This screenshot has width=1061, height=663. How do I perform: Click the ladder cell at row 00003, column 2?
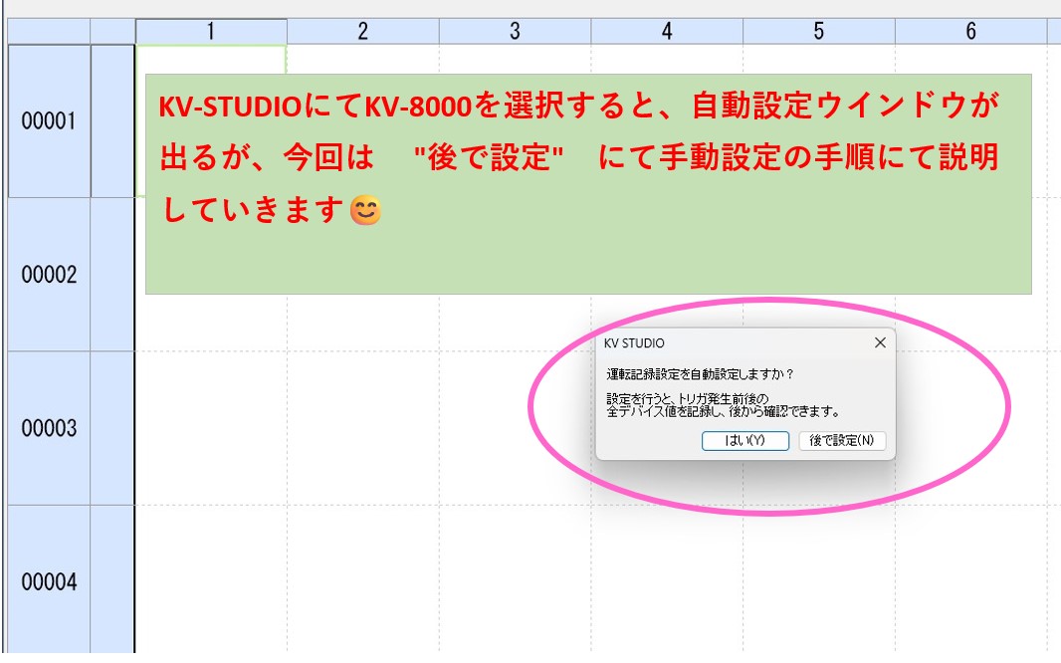pyautogui.click(x=362, y=428)
